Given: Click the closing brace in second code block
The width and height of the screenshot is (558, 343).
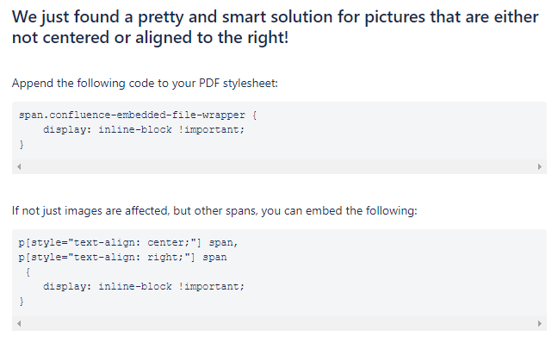Looking at the screenshot, I should tap(22, 302).
